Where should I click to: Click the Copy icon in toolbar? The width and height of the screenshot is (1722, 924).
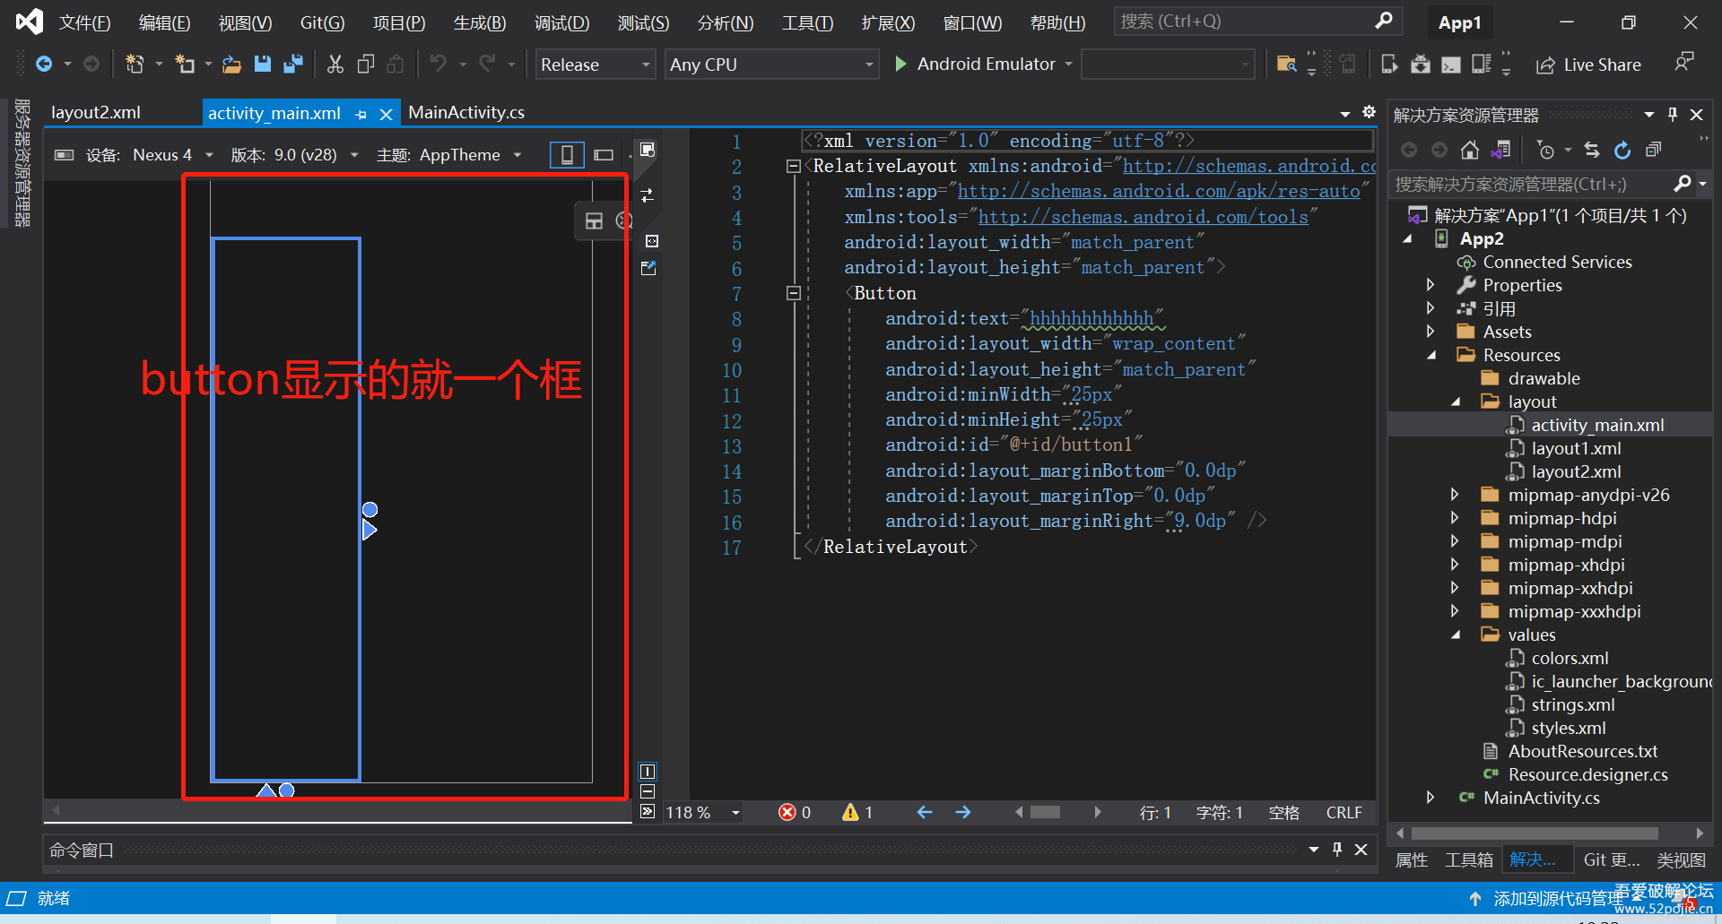[366, 64]
